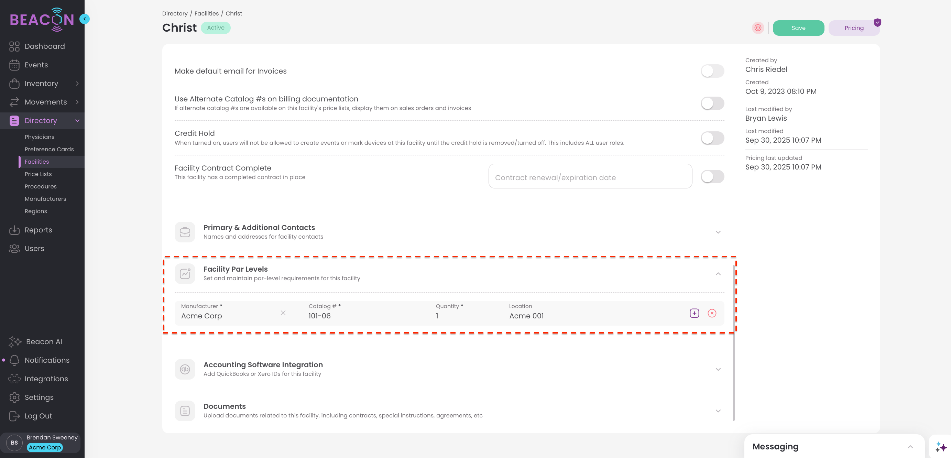Viewport: 951px width, 458px height.
Task: Click the contract renewal/expiration date field
Action: pyautogui.click(x=590, y=177)
